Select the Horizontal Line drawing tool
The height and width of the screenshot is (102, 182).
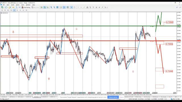pyautogui.click(x=81, y=7)
